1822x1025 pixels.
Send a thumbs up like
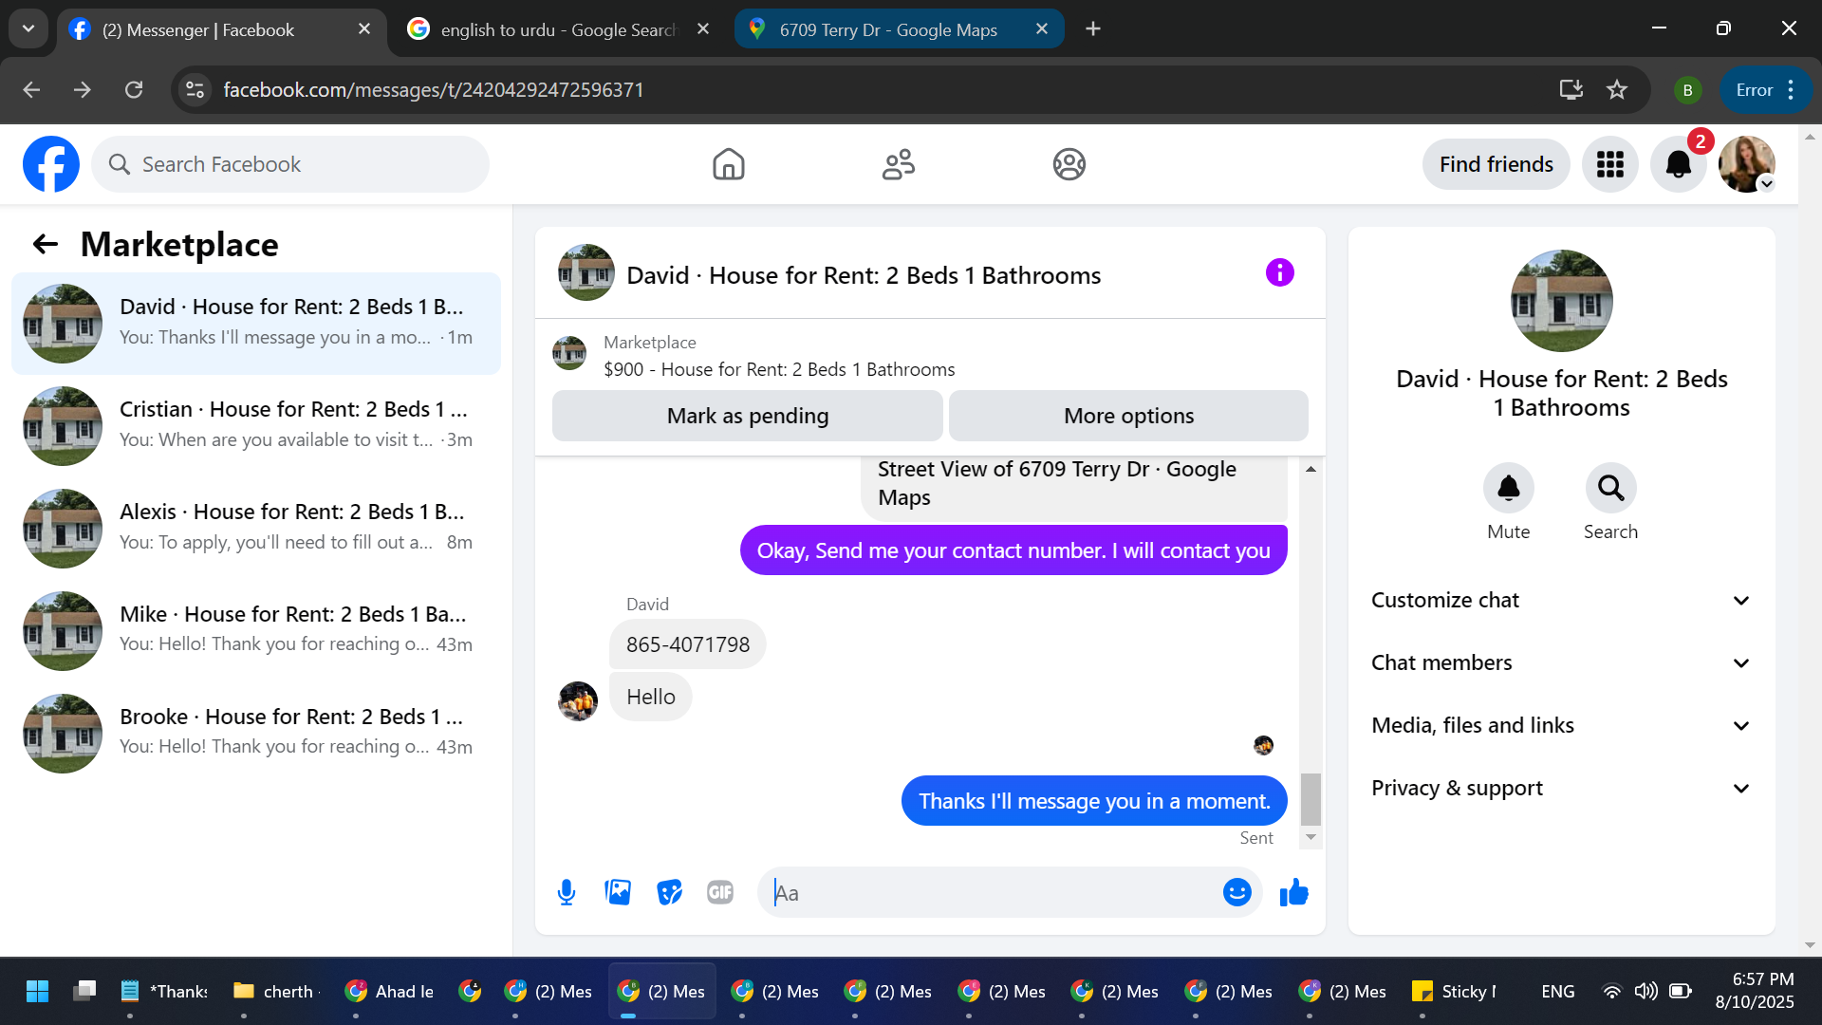click(x=1293, y=892)
